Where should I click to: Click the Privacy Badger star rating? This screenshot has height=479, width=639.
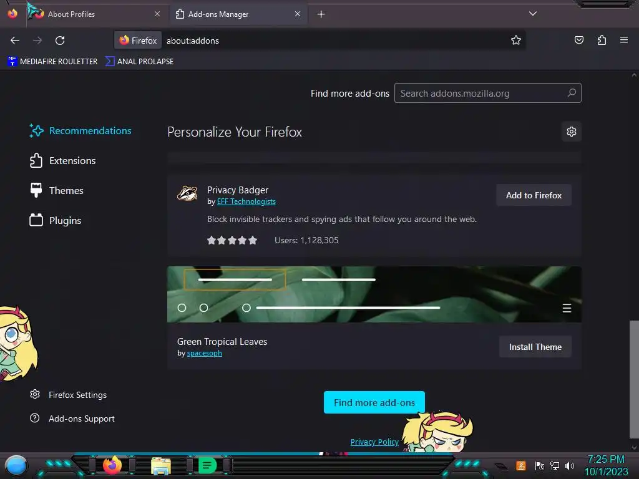click(232, 240)
